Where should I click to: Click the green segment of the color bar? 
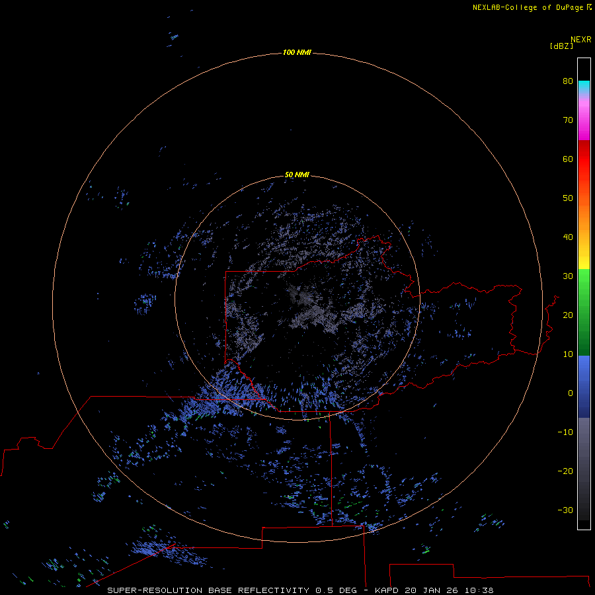[584, 312]
